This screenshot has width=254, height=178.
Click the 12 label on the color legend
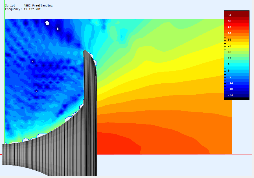coord(229,58)
